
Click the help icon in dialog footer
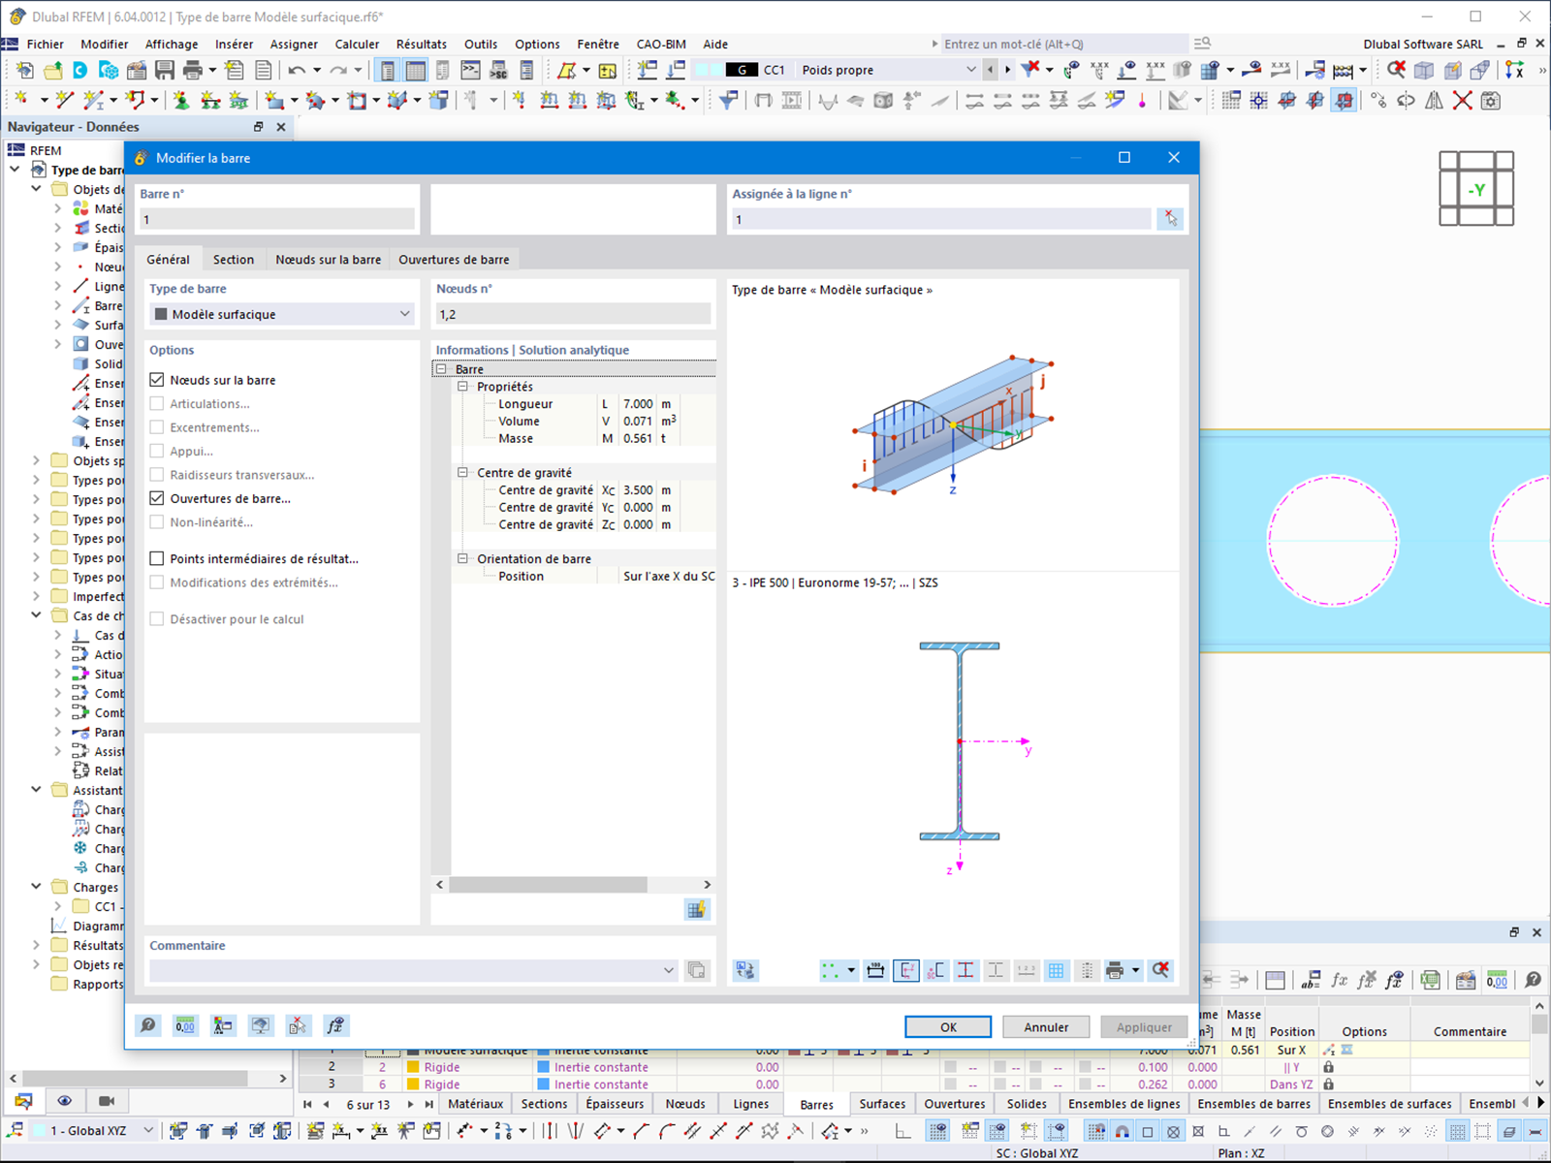point(148,1025)
